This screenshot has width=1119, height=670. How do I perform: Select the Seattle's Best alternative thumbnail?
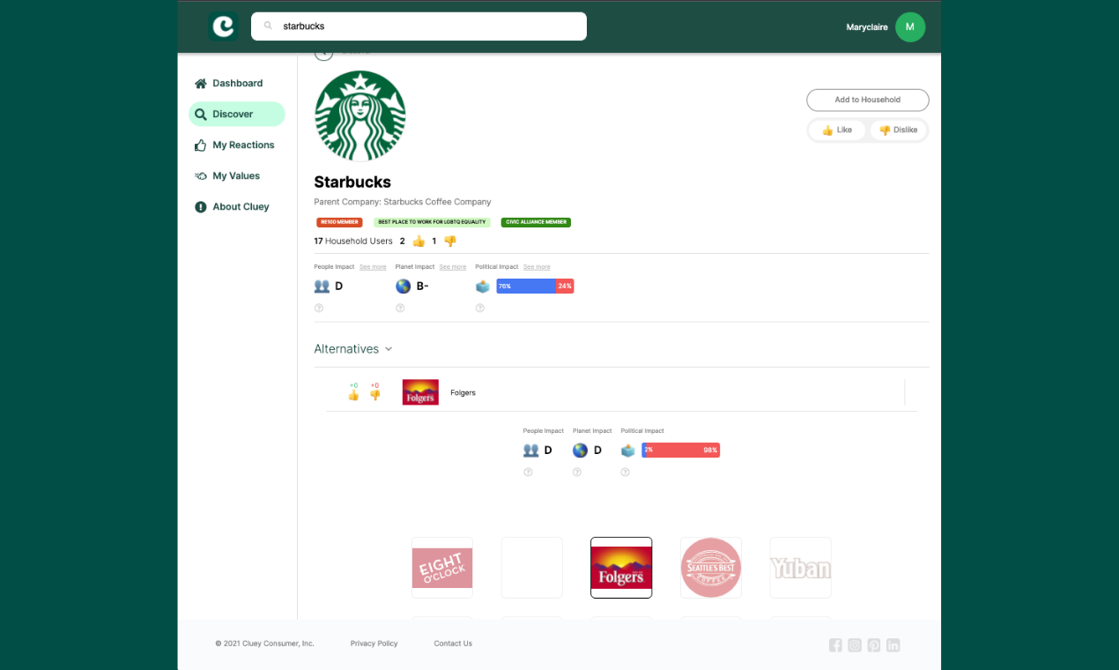pos(711,568)
